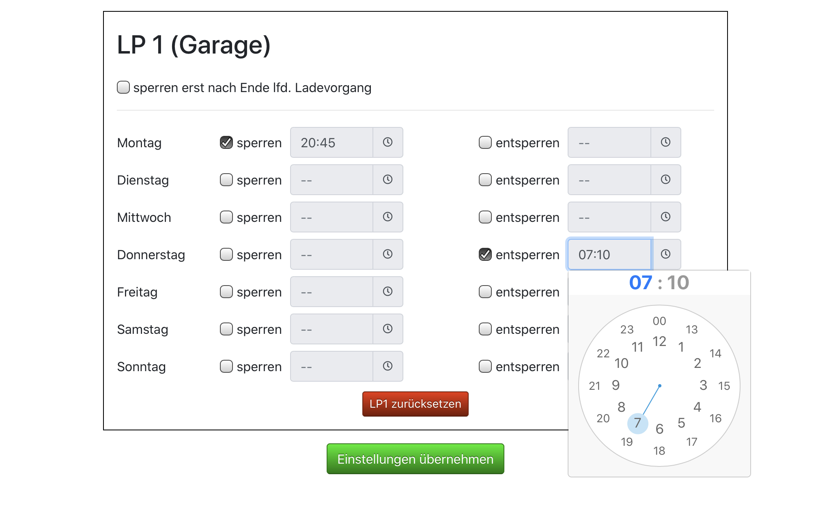Uncheck Donnerstag entsperren checkbox
This screenshot has width=831, height=505.
pos(485,254)
